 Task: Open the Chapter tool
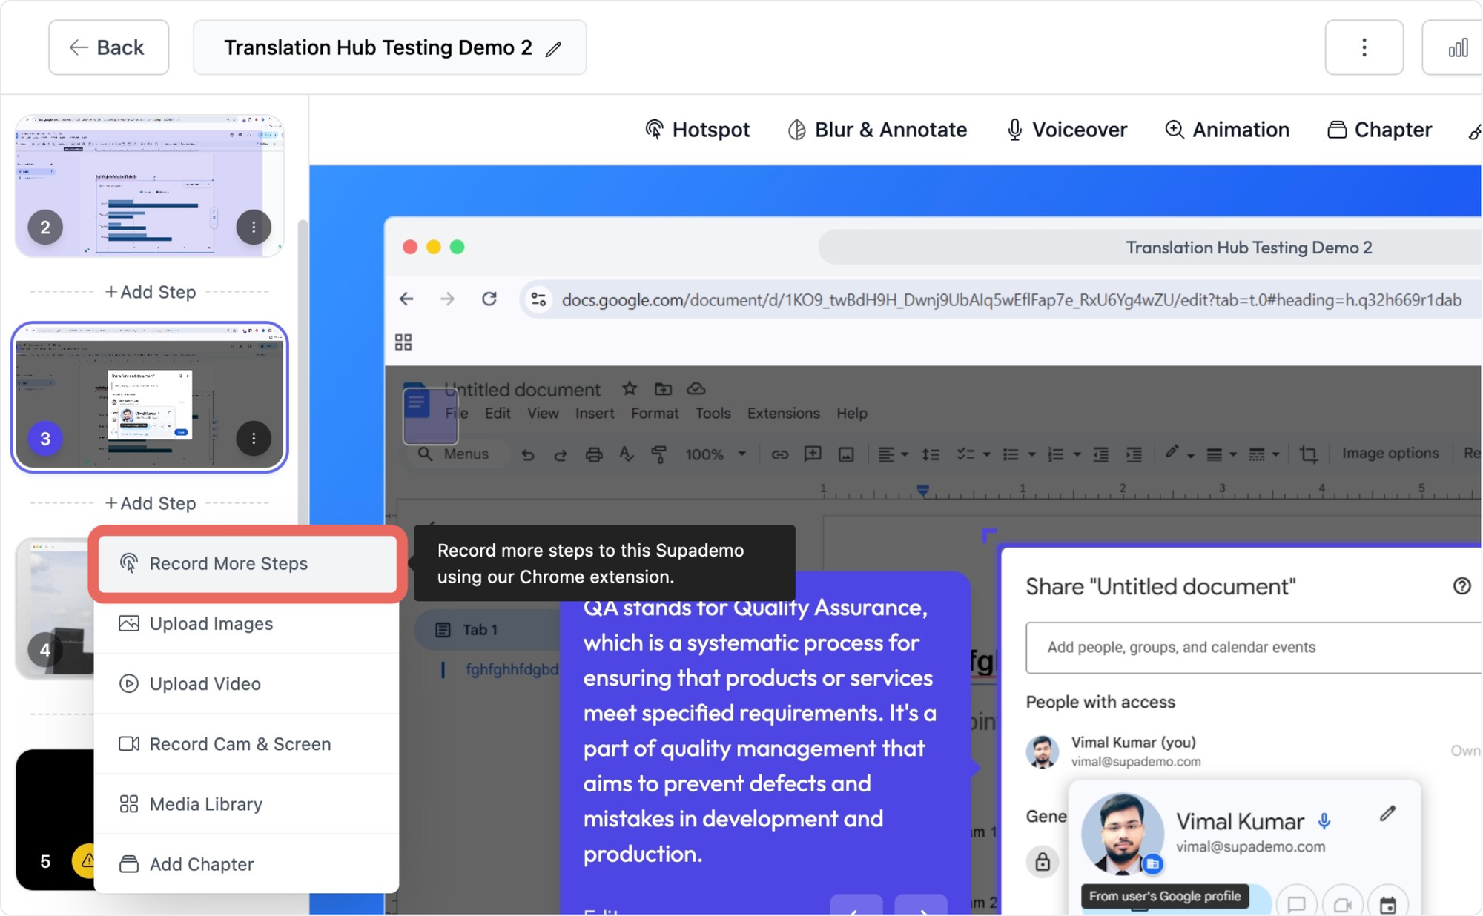(1379, 130)
